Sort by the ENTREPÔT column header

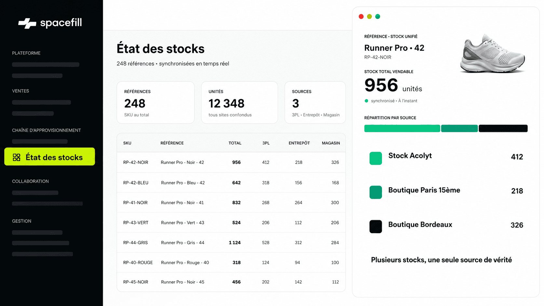pyautogui.click(x=299, y=143)
